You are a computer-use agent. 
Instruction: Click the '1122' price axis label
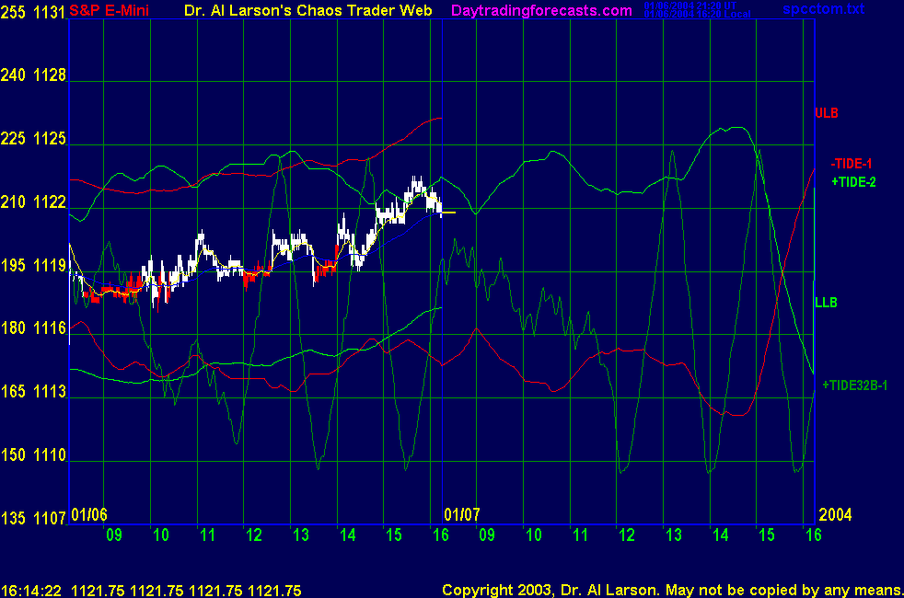pyautogui.click(x=50, y=202)
